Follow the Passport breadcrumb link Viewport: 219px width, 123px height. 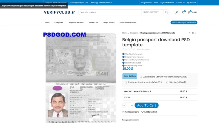coord(134,33)
